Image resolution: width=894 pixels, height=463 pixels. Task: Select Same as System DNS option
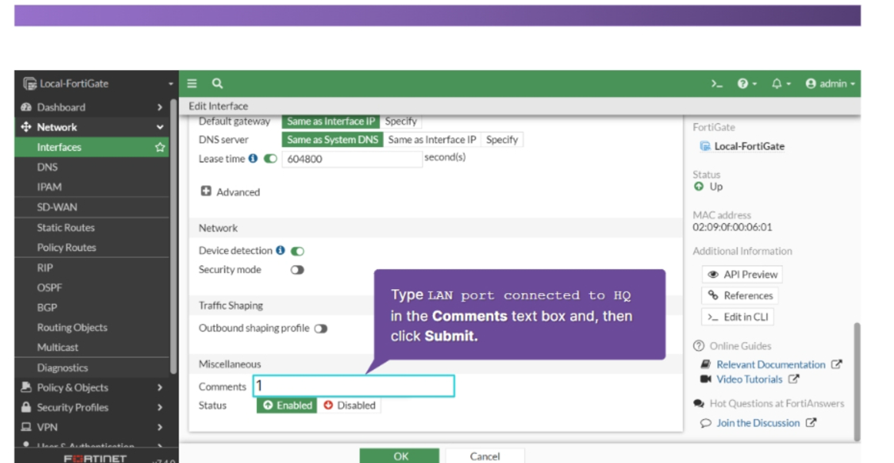click(x=332, y=140)
